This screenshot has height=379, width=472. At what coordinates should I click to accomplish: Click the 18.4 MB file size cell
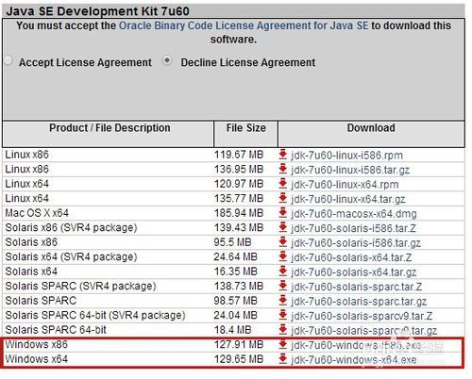click(x=232, y=330)
